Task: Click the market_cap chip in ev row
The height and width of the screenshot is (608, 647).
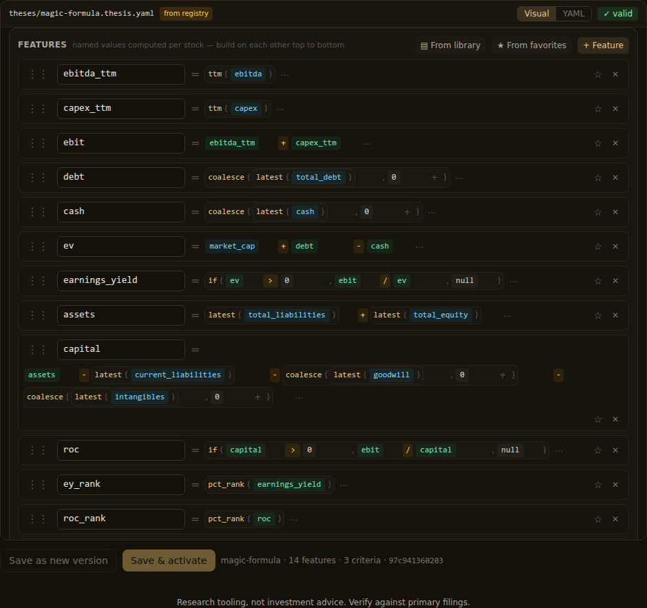Action: click(232, 246)
